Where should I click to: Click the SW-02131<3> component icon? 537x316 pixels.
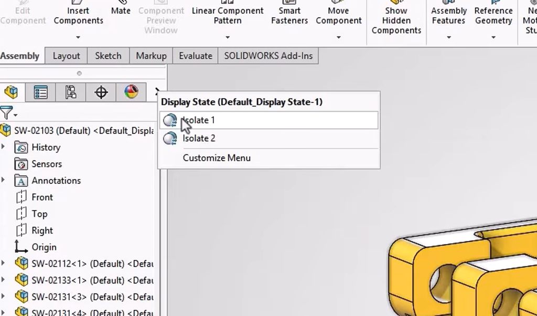(22, 297)
